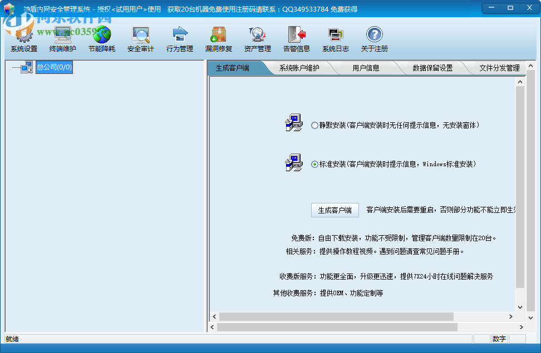Open 安全审计 magnifier toolbar icon

141,35
